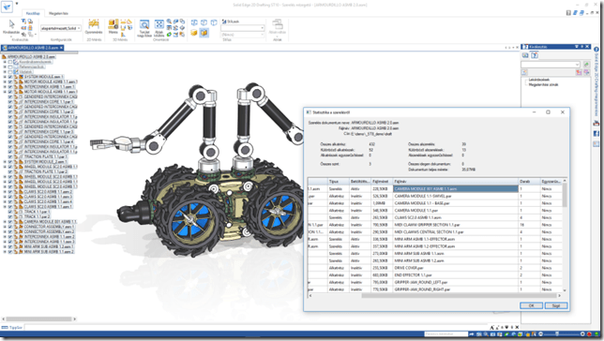Open the empty dropdown in right panel

tap(550, 65)
